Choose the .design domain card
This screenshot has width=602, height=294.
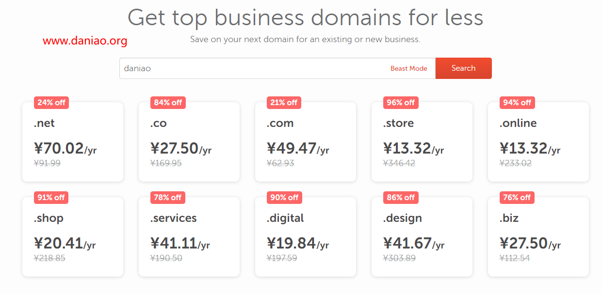click(x=422, y=236)
